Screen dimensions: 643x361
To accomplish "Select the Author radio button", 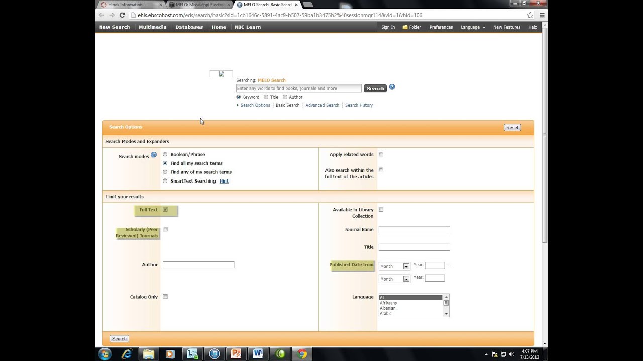I will tap(285, 97).
